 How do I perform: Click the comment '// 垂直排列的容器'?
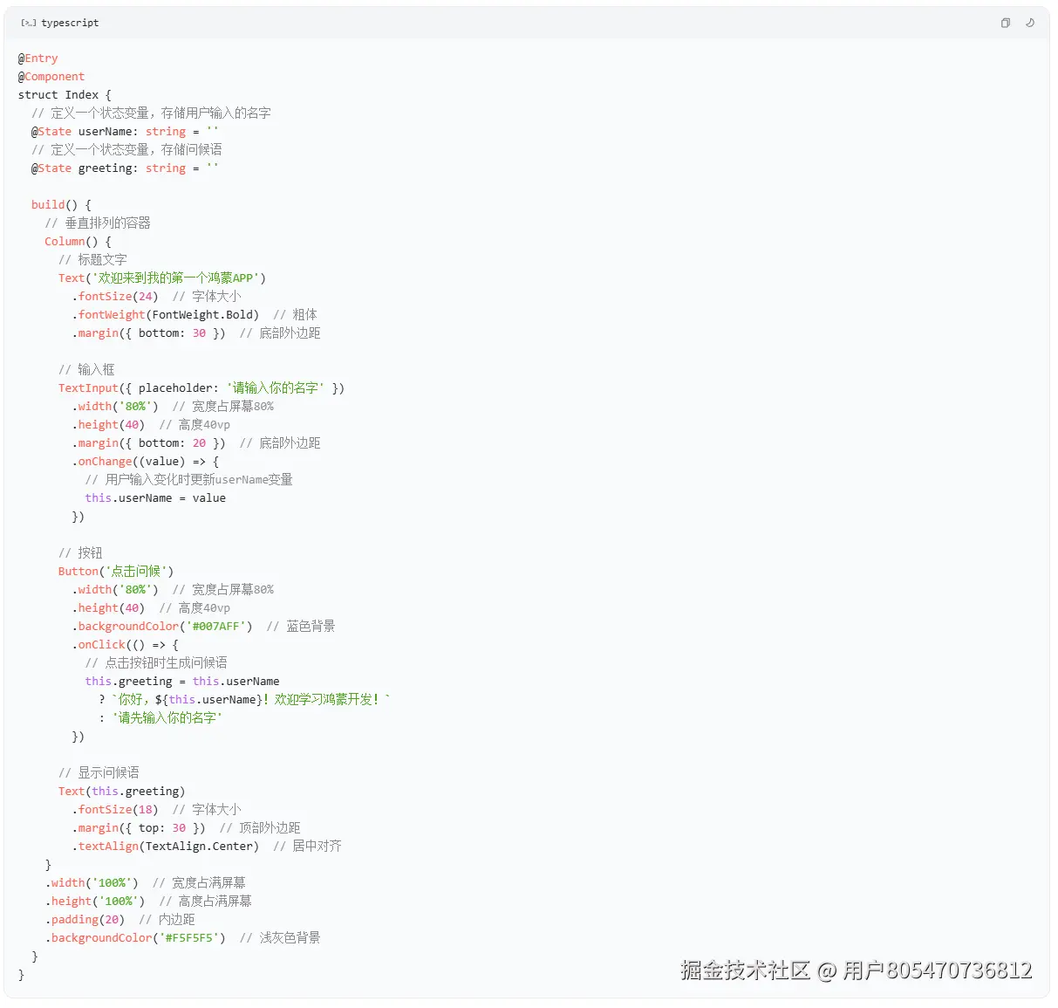tap(98, 223)
